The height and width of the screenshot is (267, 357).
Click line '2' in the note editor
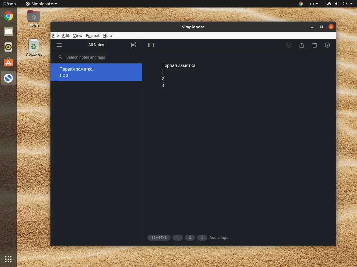163,79
